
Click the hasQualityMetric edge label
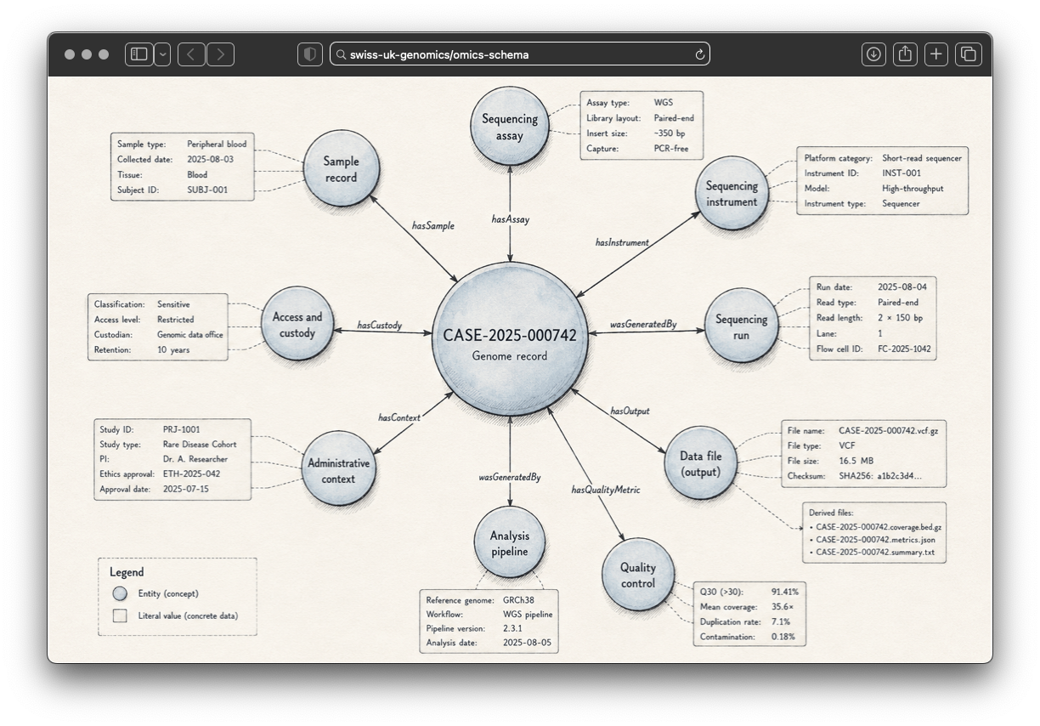(606, 490)
